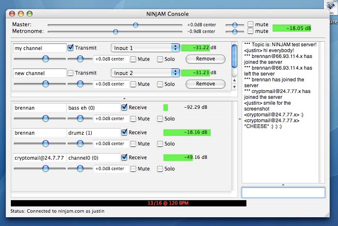Screen dimensions: 338x226
Task: Enable Transmit for new channel
Action: click(x=71, y=73)
